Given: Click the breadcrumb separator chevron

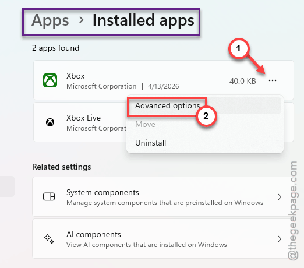Looking at the screenshot, I should pyautogui.click(x=82, y=20).
